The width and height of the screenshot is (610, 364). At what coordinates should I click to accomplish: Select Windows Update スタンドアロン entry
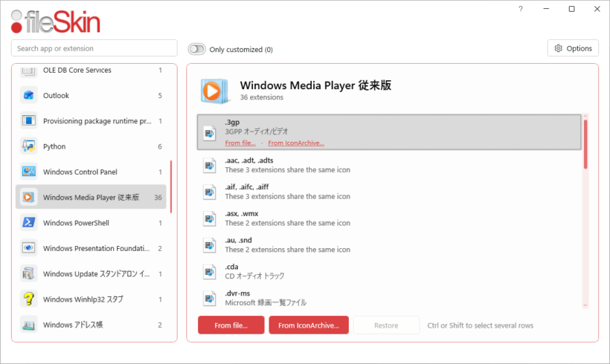91,273
